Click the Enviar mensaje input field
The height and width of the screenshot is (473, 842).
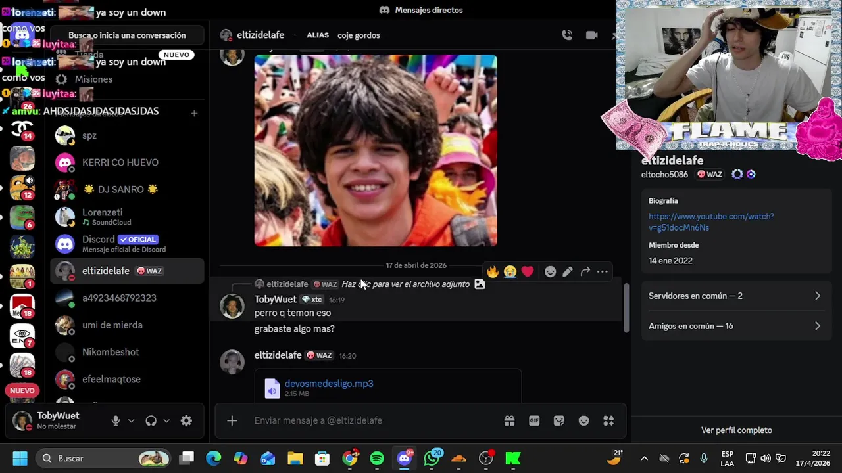pos(375,420)
